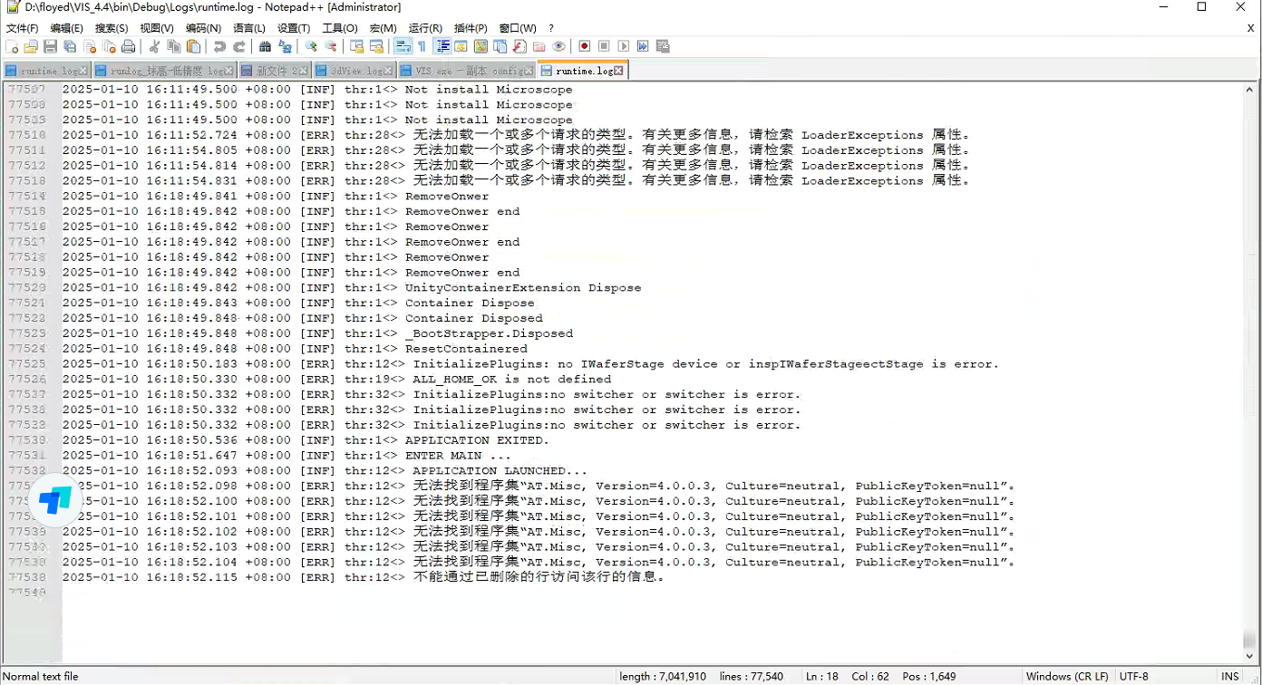Screen dimensions: 1262x685
Task: Click the Windows (CR LF) status field
Action: pyautogui.click(x=1066, y=676)
